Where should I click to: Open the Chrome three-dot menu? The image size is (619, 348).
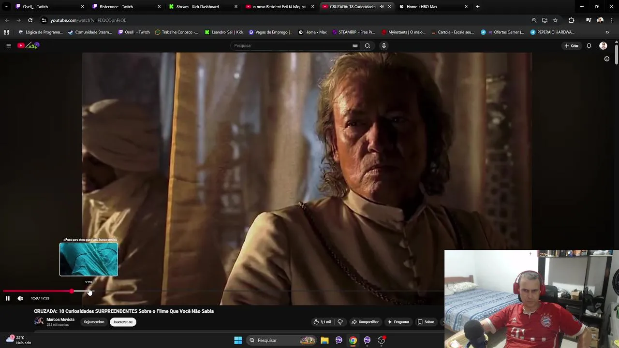[612, 20]
